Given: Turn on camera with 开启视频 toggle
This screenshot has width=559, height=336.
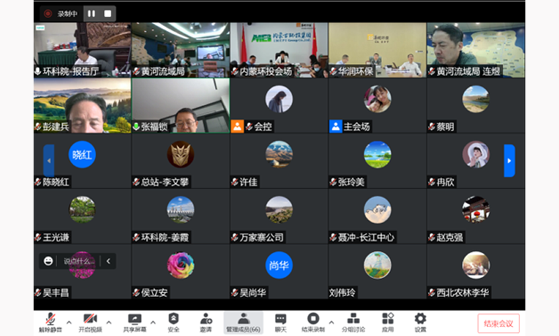Looking at the screenshot, I should click(90, 320).
